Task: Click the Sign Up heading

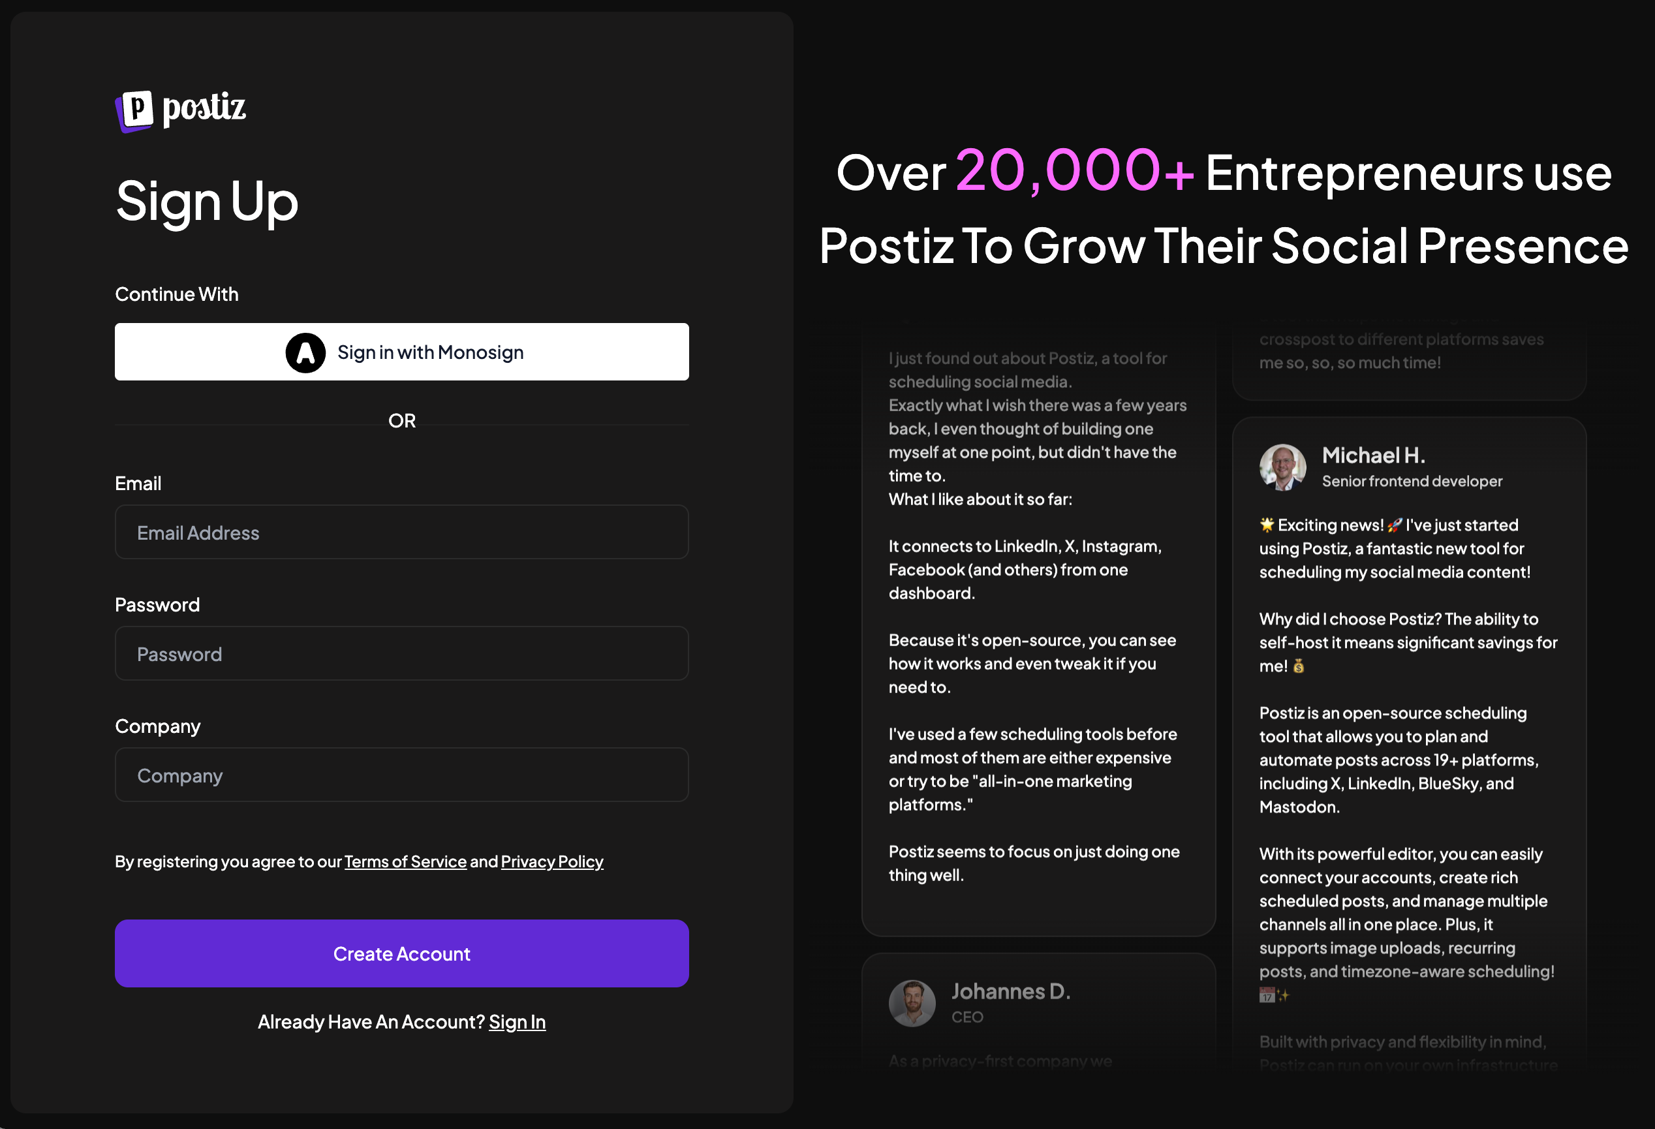Action: [206, 202]
